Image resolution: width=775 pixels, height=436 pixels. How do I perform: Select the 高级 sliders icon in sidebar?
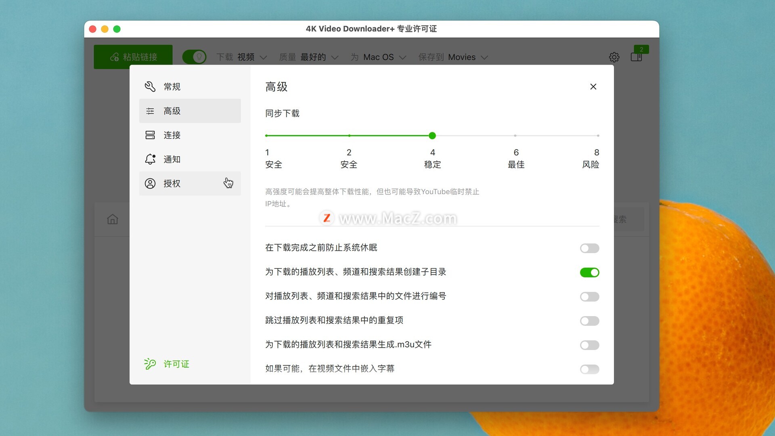point(150,111)
